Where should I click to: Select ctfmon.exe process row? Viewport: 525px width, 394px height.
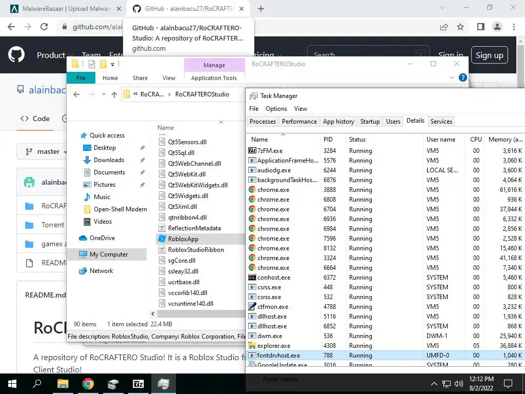386,307
